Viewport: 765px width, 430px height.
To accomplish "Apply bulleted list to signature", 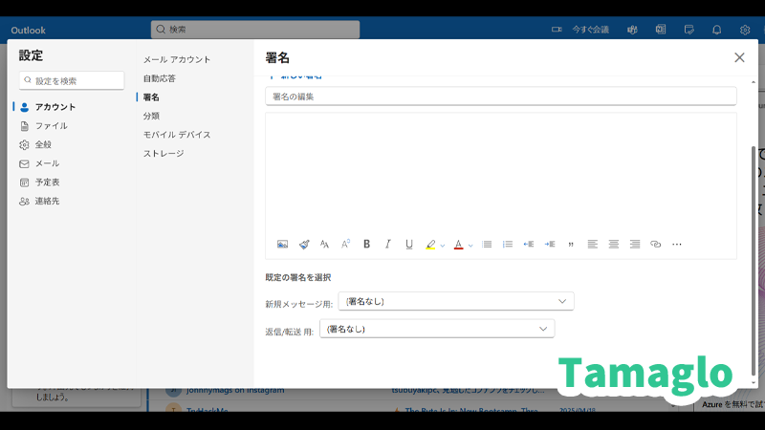I will point(487,245).
